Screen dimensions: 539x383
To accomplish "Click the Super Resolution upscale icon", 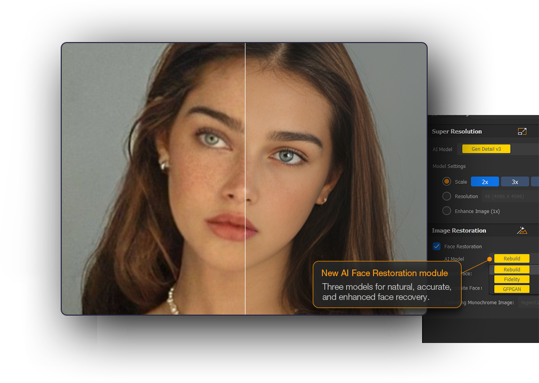I will click(x=522, y=132).
